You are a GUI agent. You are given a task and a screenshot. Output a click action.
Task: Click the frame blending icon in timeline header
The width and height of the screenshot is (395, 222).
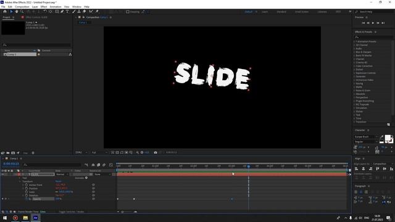pyautogui.click(x=98, y=165)
